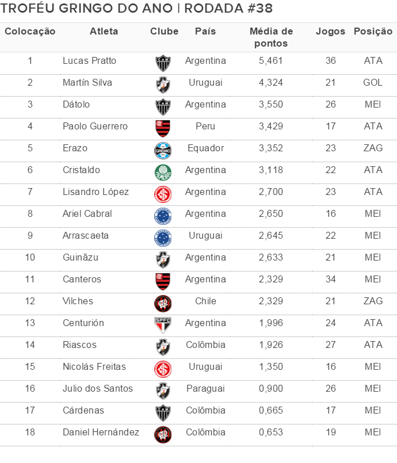Select athlete name Lucas Pratto
397x463 pixels.
coord(90,61)
